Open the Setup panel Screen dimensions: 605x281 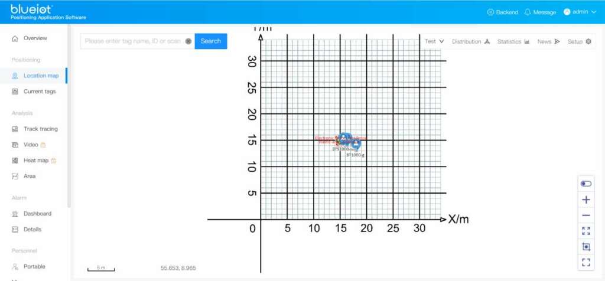click(579, 41)
